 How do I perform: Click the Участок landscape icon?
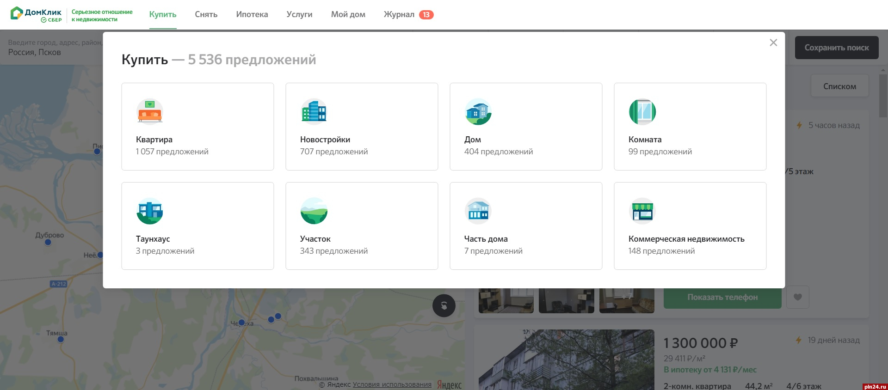pyautogui.click(x=314, y=211)
